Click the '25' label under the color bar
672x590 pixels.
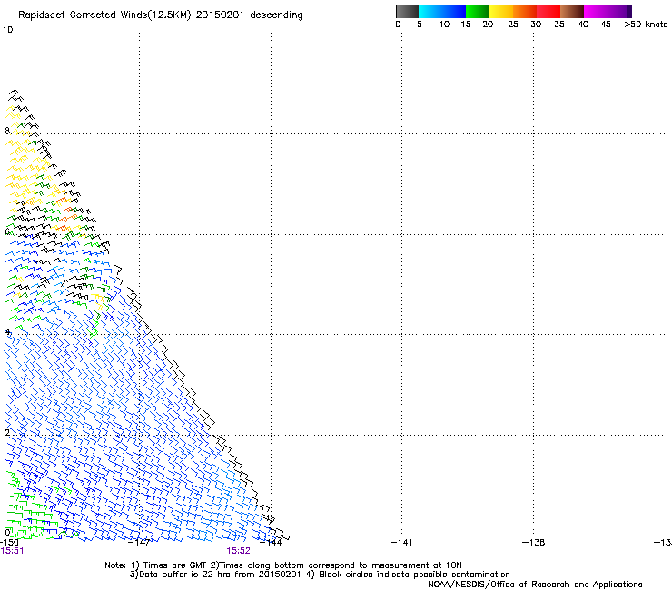(x=513, y=25)
